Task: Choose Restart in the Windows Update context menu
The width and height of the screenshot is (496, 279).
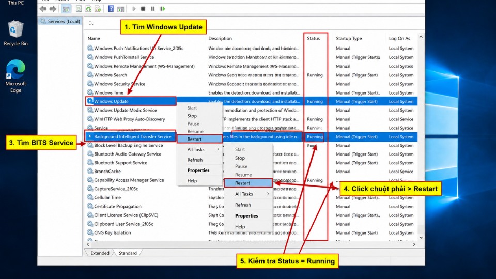Action: [199, 139]
